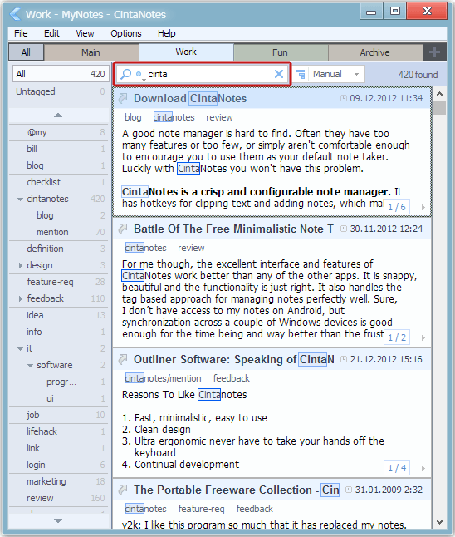
Task: Click note icon of Battle Of The Free note
Action: click(x=123, y=229)
